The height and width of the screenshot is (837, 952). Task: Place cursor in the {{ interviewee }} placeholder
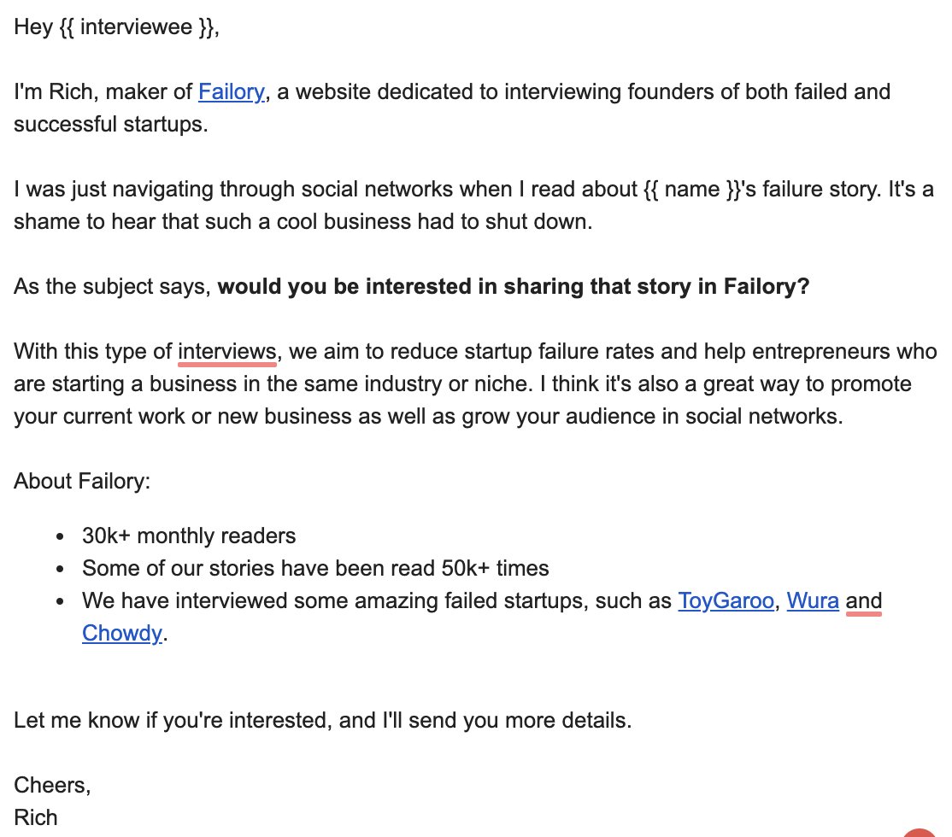click(138, 26)
